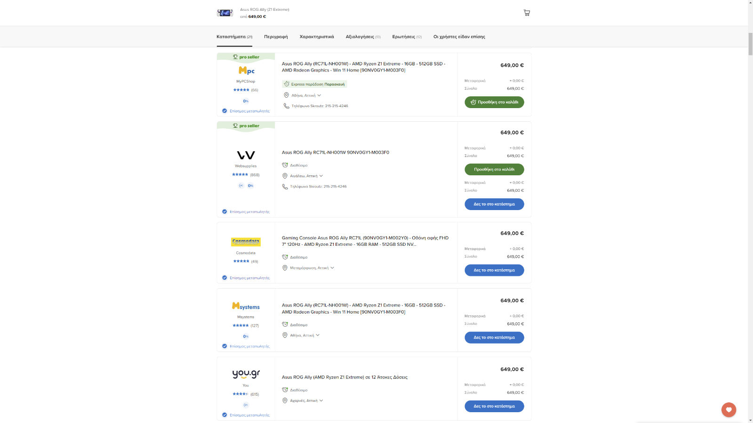This screenshot has height=423, width=753.
Task: Click Τηλέφωνο Skroutz number under Websupplies
Action: click(318, 187)
